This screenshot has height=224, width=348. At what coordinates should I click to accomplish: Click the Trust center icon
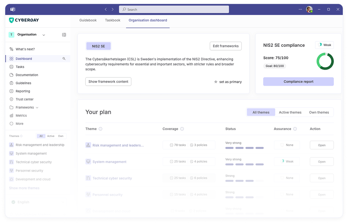(11, 99)
